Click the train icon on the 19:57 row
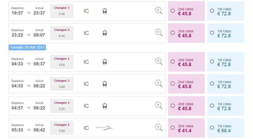253x139 pixels. [105, 11]
